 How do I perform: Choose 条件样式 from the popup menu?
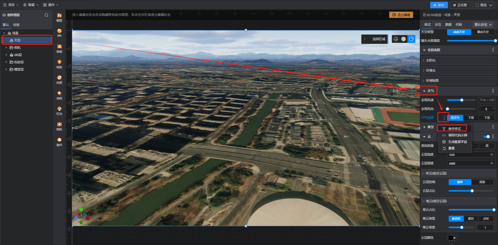[x=454, y=129]
